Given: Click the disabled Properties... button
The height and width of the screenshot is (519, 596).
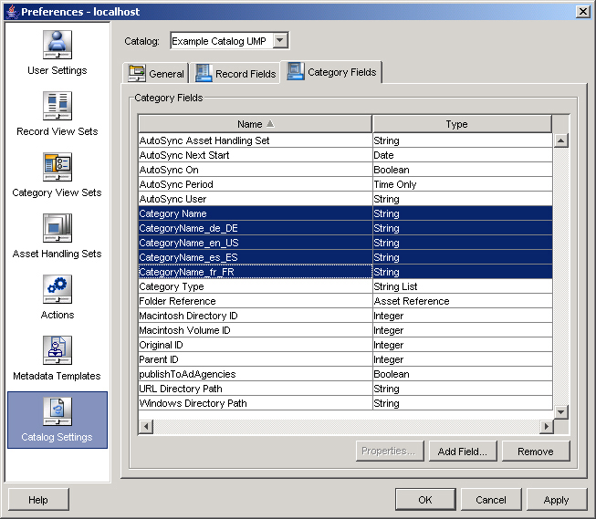Looking at the screenshot, I should pos(390,451).
